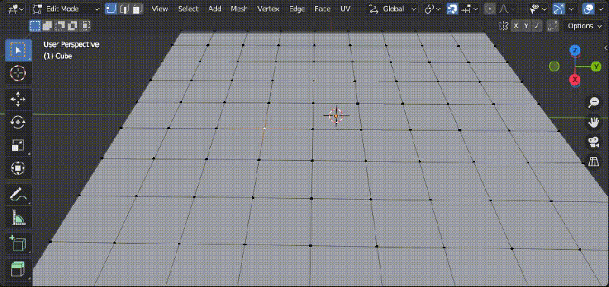Toggle Y axis mirror

526,26
